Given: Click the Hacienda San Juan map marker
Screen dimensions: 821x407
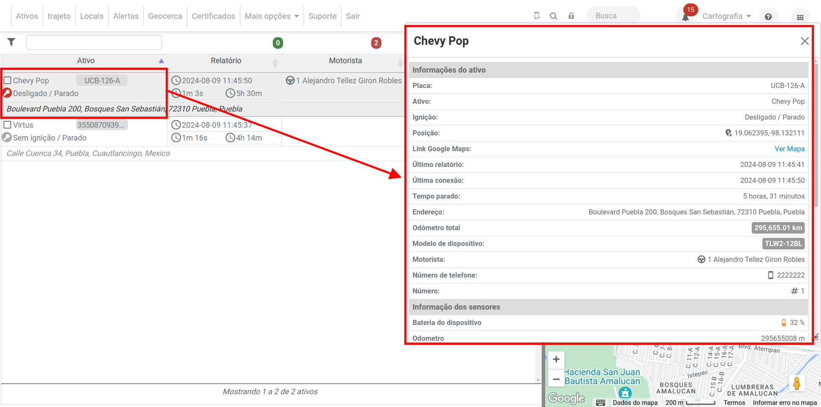Looking at the screenshot, I should (x=625, y=392).
